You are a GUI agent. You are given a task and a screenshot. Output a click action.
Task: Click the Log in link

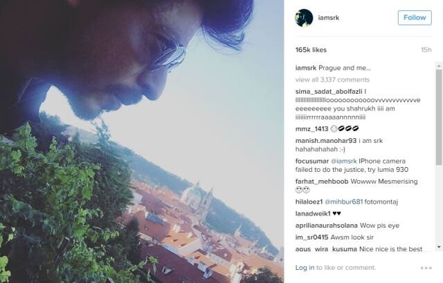pyautogui.click(x=305, y=268)
